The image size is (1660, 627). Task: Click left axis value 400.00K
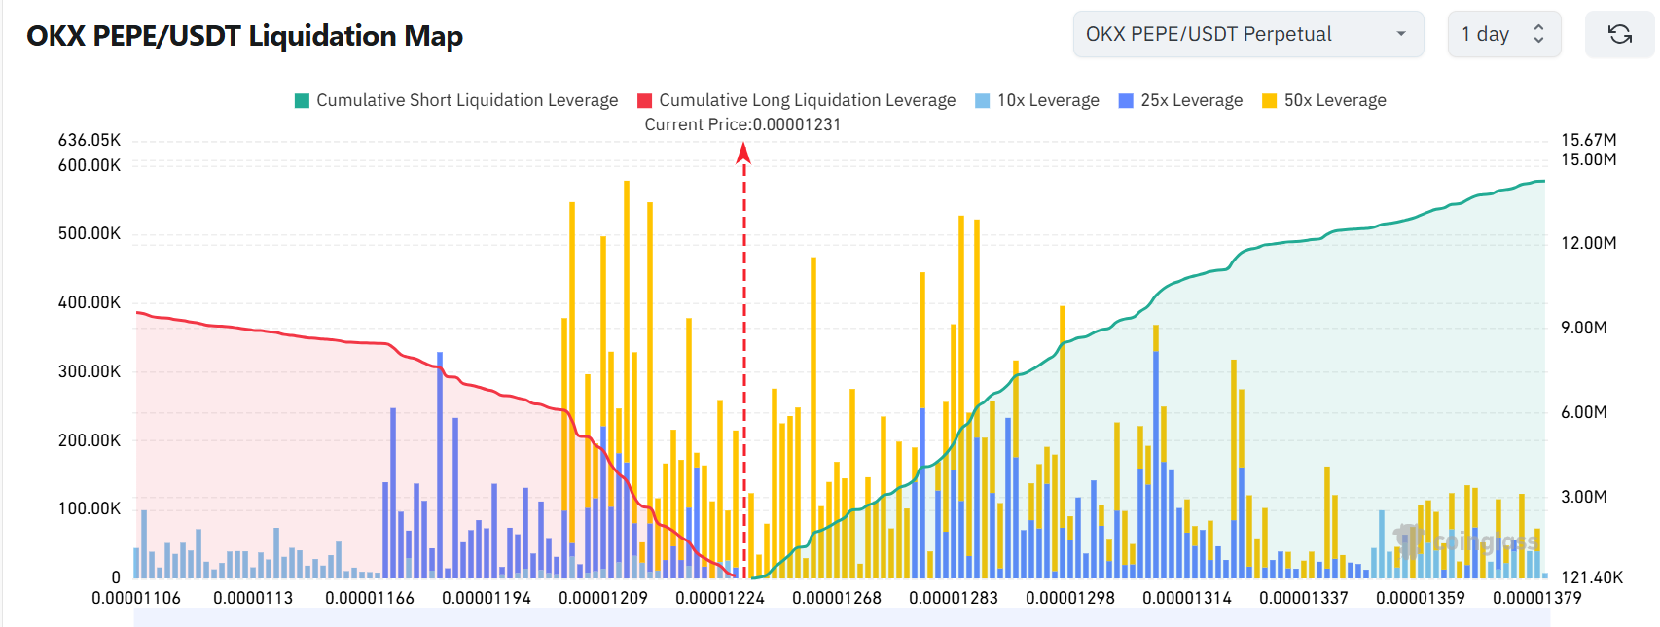point(90,302)
